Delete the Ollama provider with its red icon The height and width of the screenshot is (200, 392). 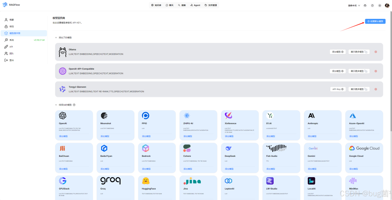click(376, 52)
